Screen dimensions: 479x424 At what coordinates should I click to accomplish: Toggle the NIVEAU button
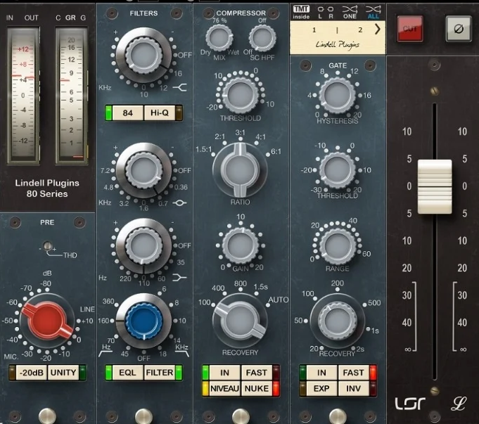tap(224, 389)
